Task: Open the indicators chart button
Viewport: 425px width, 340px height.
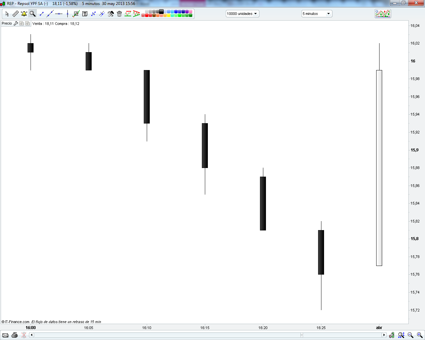Action: 383,14
